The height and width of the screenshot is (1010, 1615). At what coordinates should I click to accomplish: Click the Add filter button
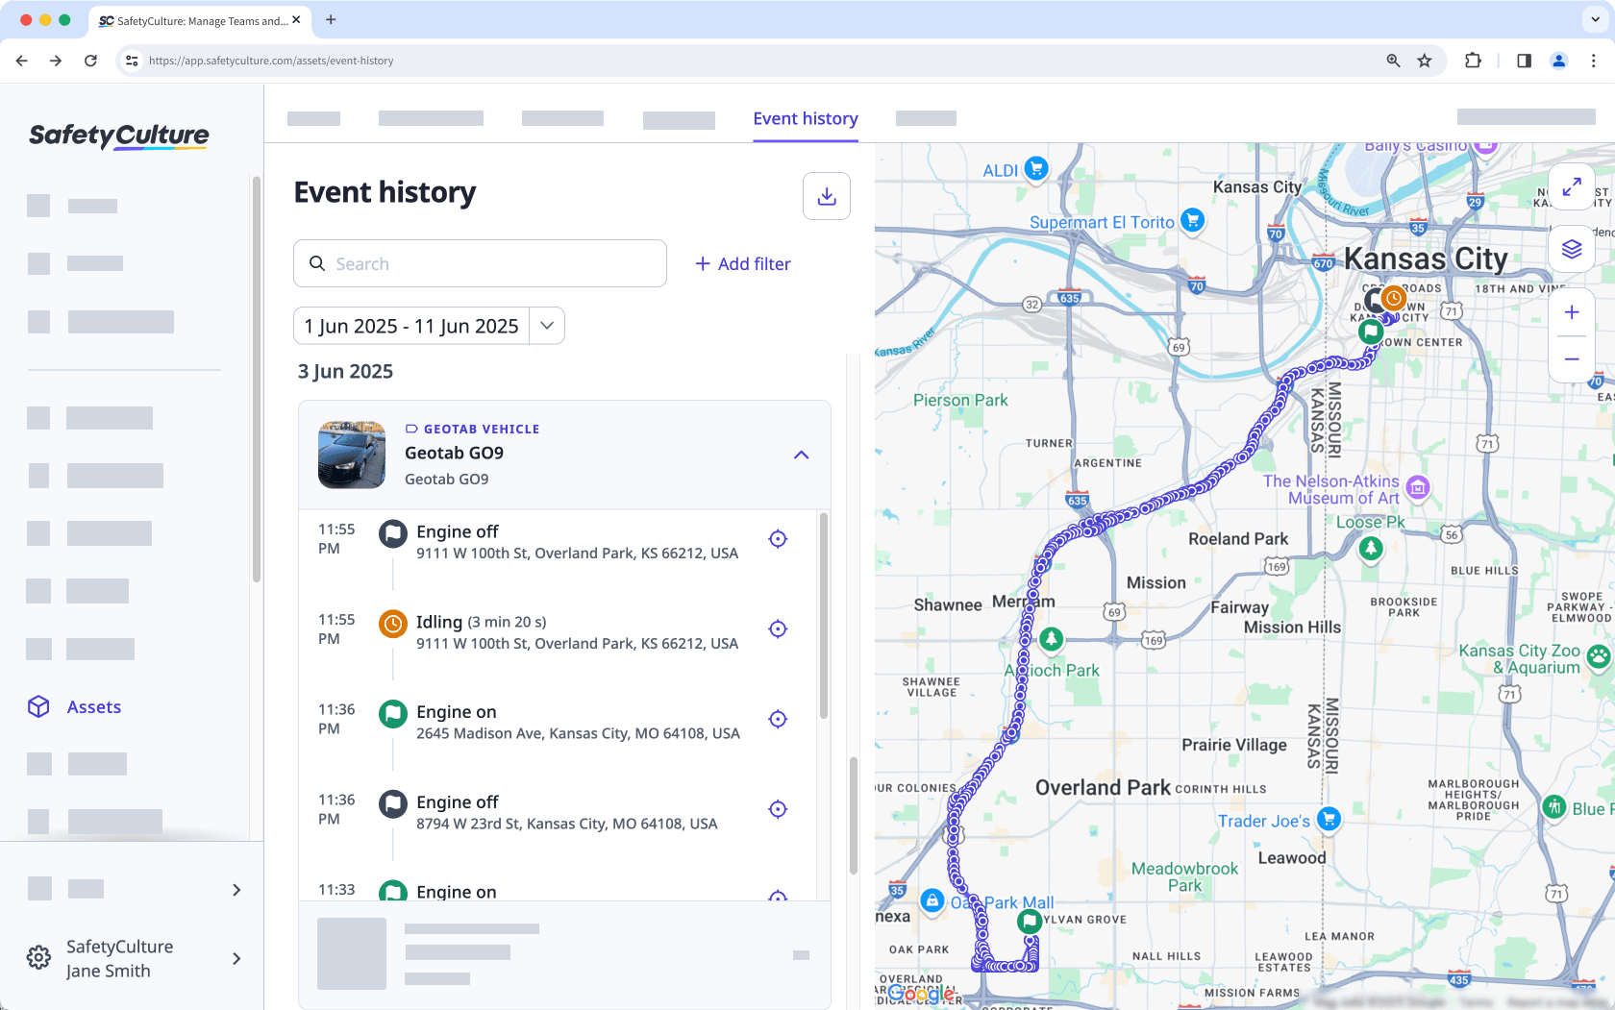pos(743,263)
